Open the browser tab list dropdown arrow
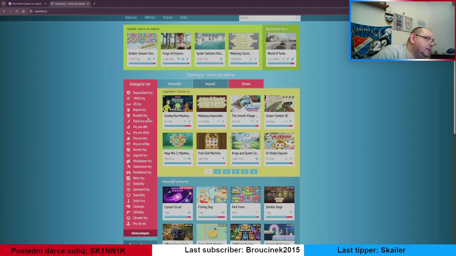 pyautogui.click(x=4, y=4)
